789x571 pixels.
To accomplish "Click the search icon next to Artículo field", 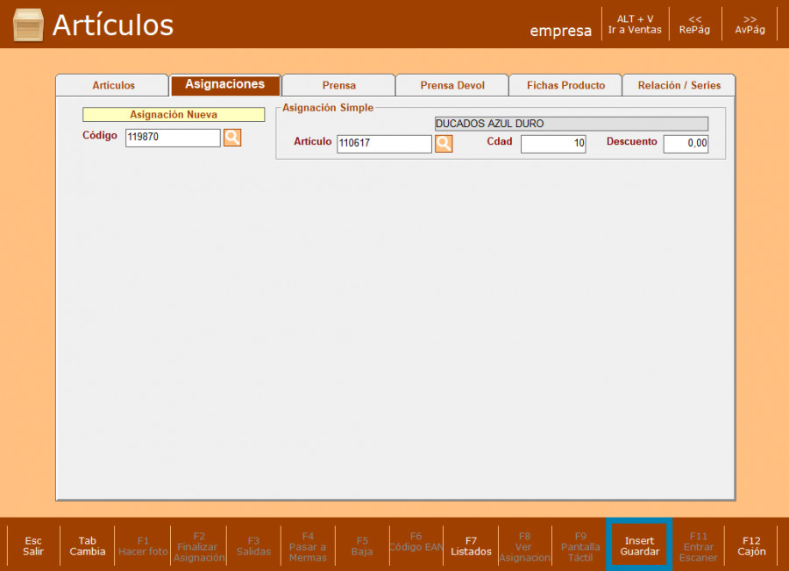I will [444, 144].
